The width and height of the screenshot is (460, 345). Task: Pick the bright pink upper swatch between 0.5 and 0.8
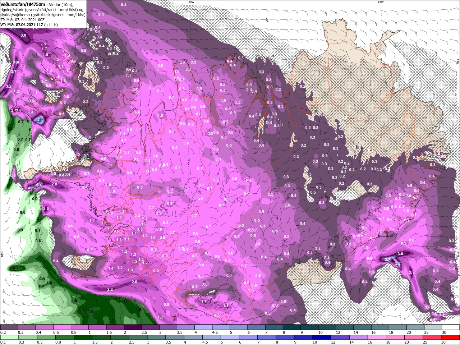point(63,327)
